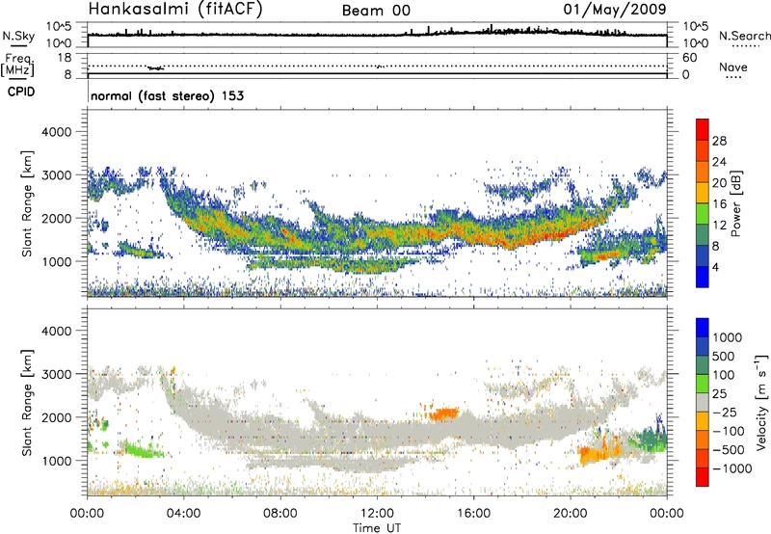Image resolution: width=771 pixels, height=534 pixels.
Task: Click power color bar value 12
Action: pos(719,226)
